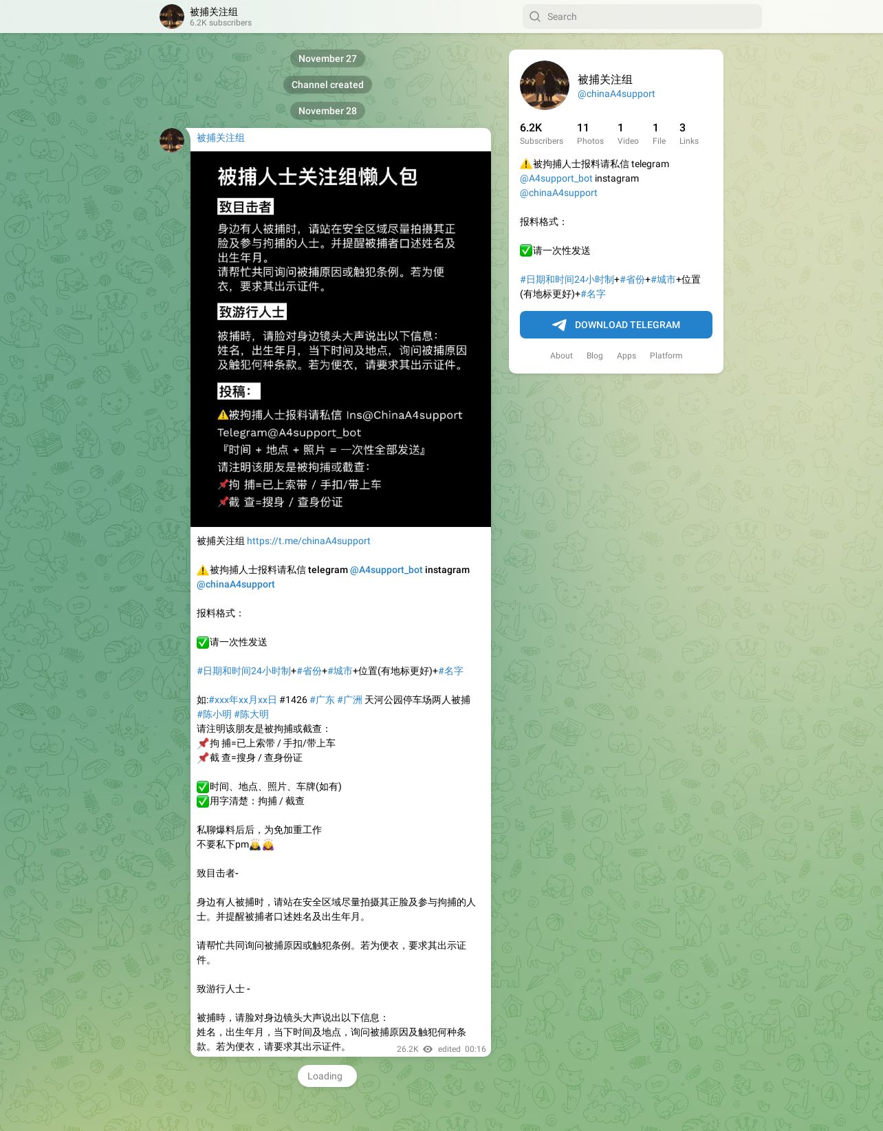883x1131 pixels.
Task: Open @chinaA4support mention in the post
Action: [x=236, y=584]
